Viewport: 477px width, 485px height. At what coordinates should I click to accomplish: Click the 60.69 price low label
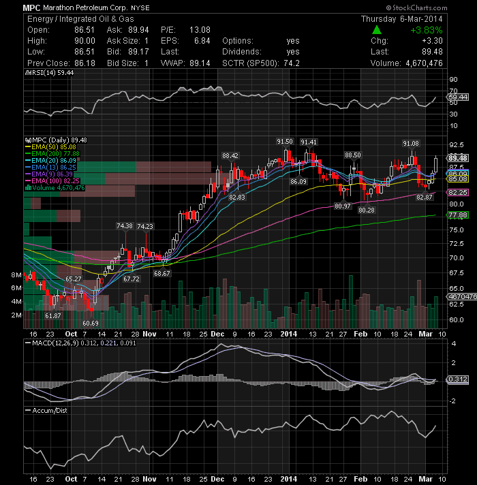pos(91,324)
